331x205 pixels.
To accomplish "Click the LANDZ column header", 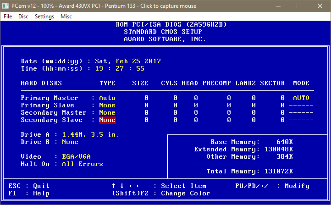I will (x=246, y=83).
